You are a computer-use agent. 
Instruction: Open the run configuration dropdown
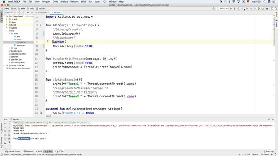click(223, 9)
